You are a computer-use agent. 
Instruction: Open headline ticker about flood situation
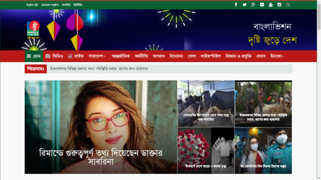(x=99, y=69)
